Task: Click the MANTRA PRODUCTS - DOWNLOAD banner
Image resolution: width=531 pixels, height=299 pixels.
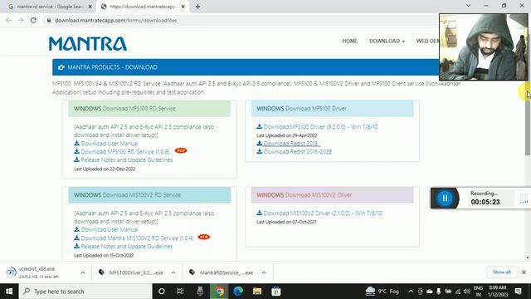Action: (x=246, y=67)
